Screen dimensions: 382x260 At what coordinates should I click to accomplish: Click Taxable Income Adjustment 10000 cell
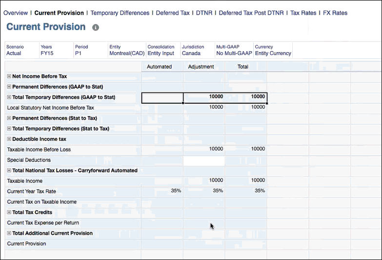coord(204,182)
